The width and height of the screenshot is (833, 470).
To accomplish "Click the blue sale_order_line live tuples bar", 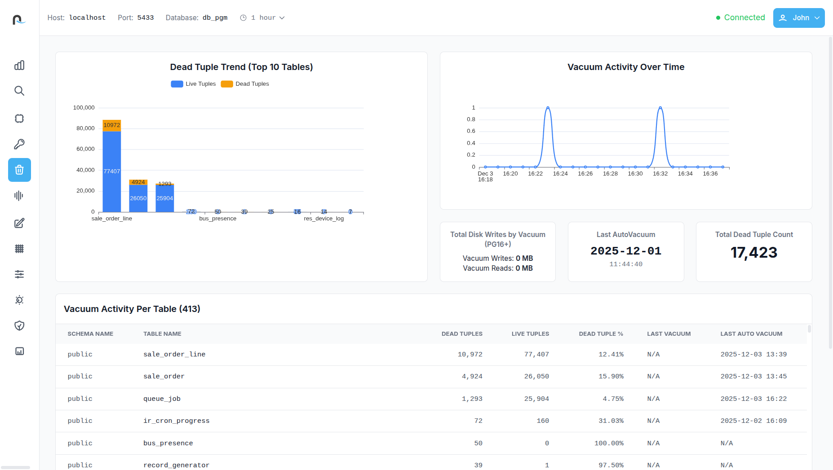I will 112,171.
